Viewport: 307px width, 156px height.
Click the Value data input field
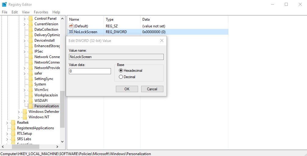[x=90, y=71]
